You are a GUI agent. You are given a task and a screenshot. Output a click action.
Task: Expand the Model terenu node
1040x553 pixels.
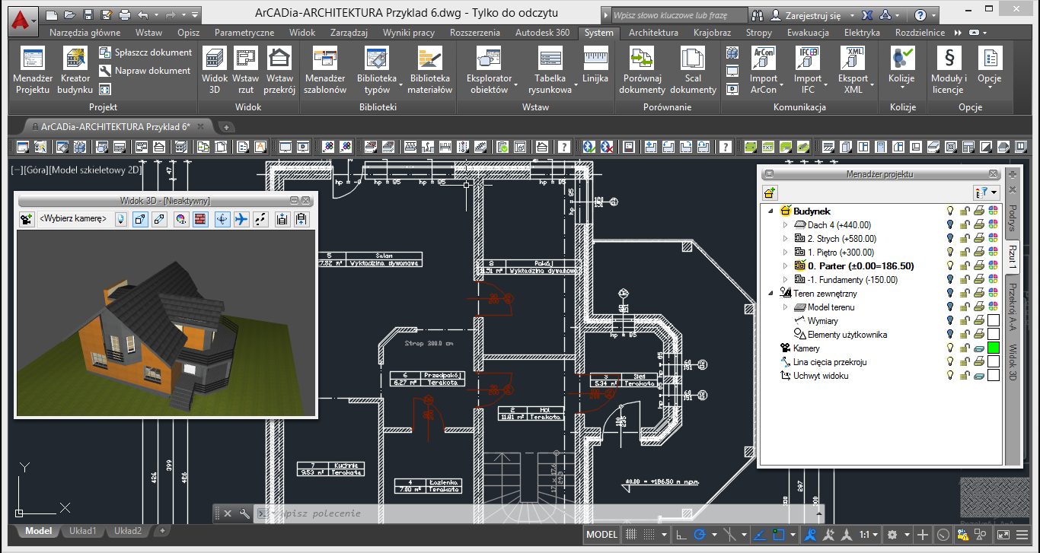pyautogui.click(x=786, y=307)
